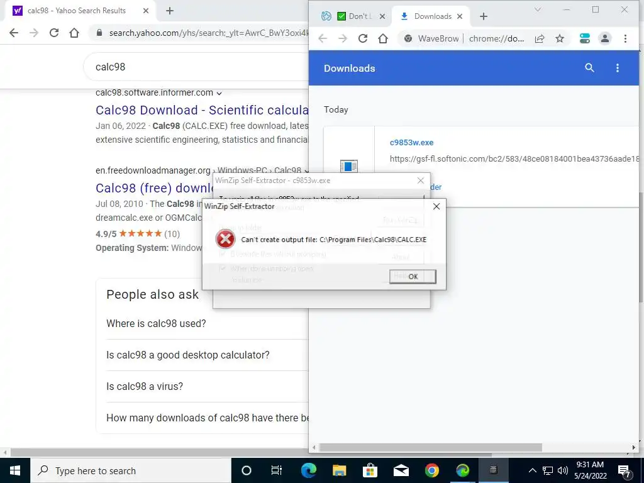
Task: Close the WinZip Self-Extractor error dialog
Action: click(436, 206)
